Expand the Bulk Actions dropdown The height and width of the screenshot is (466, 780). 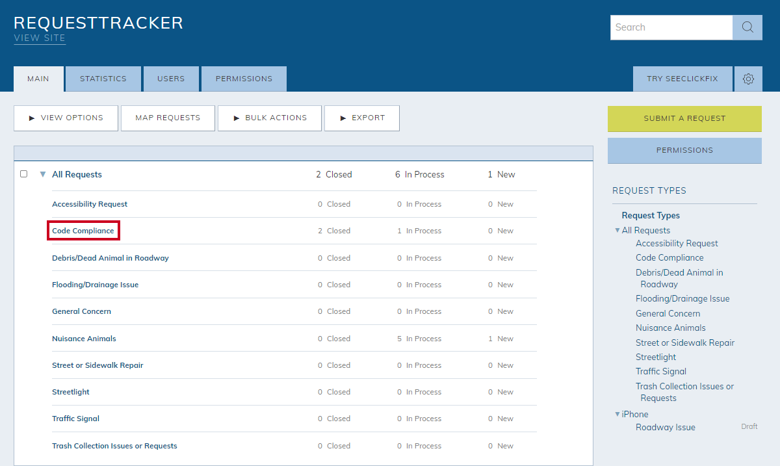pos(270,118)
